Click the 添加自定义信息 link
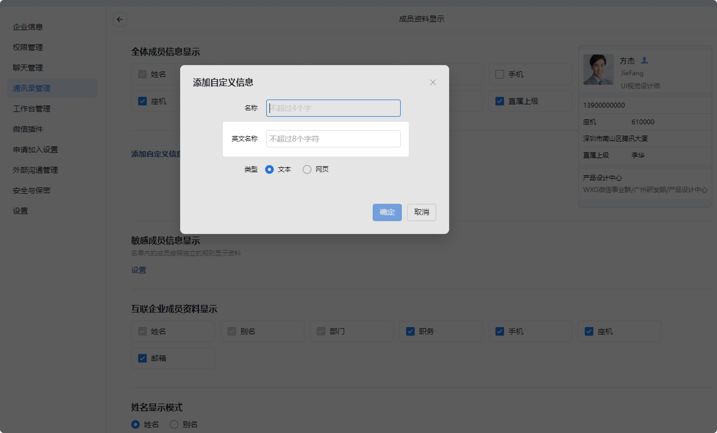The width and height of the screenshot is (717, 433). 156,154
